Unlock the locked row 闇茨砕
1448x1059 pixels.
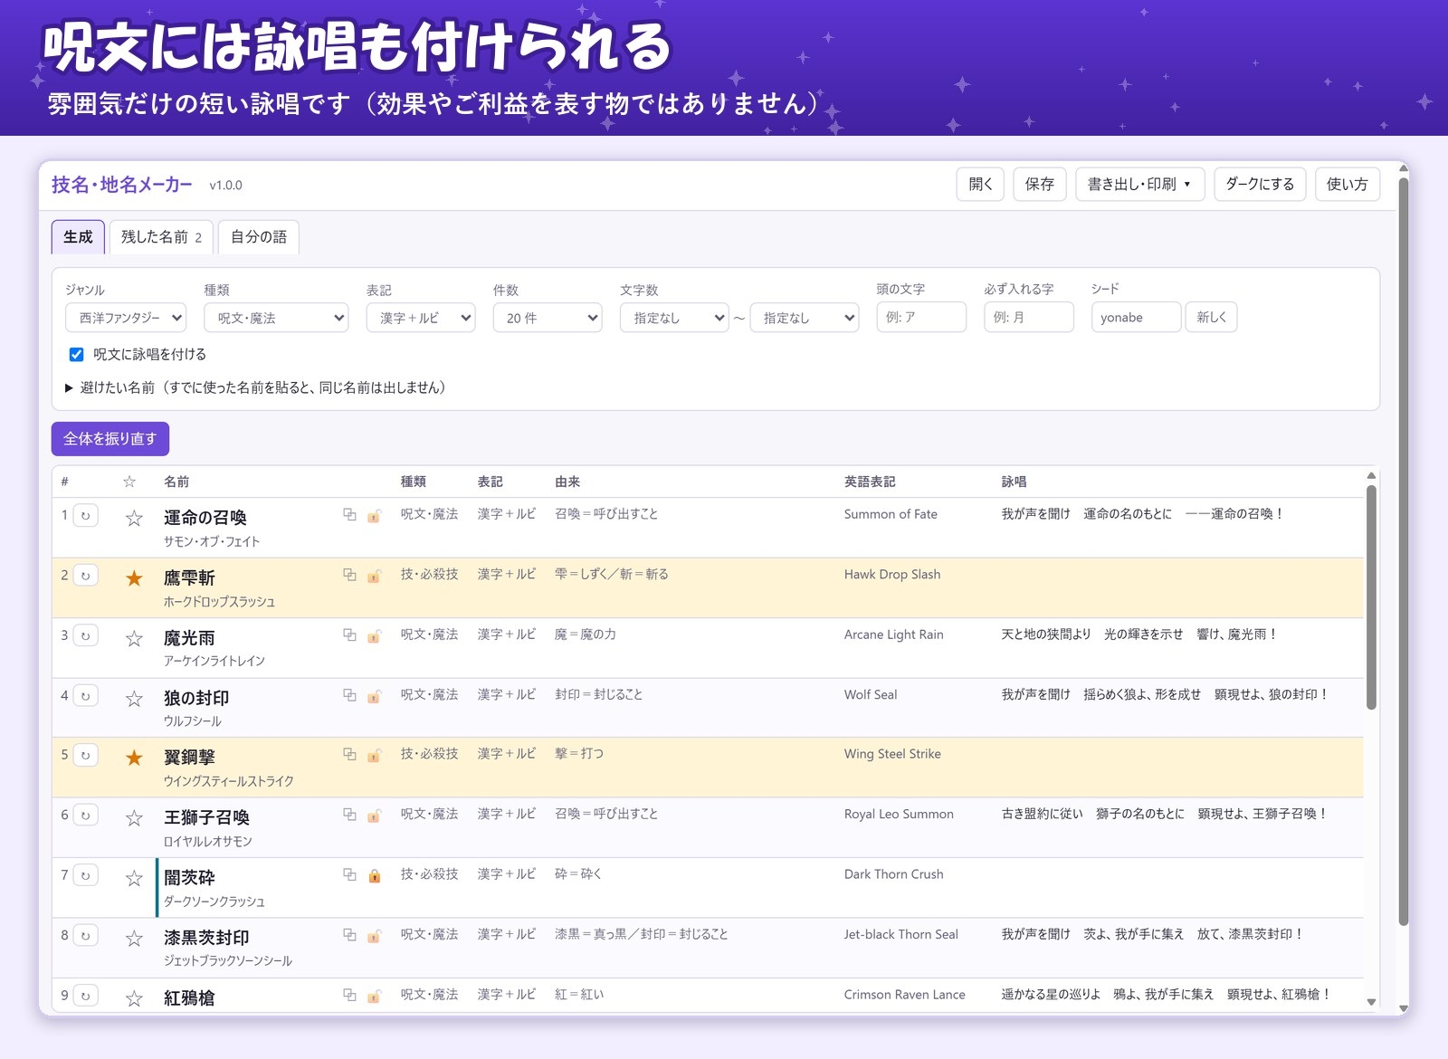374,876
